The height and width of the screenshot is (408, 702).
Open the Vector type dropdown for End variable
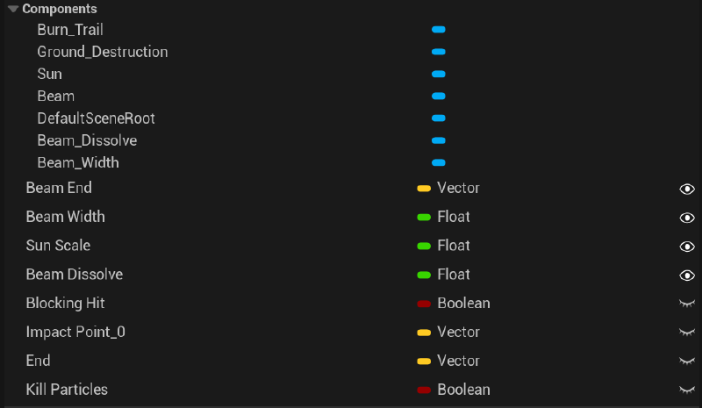458,361
